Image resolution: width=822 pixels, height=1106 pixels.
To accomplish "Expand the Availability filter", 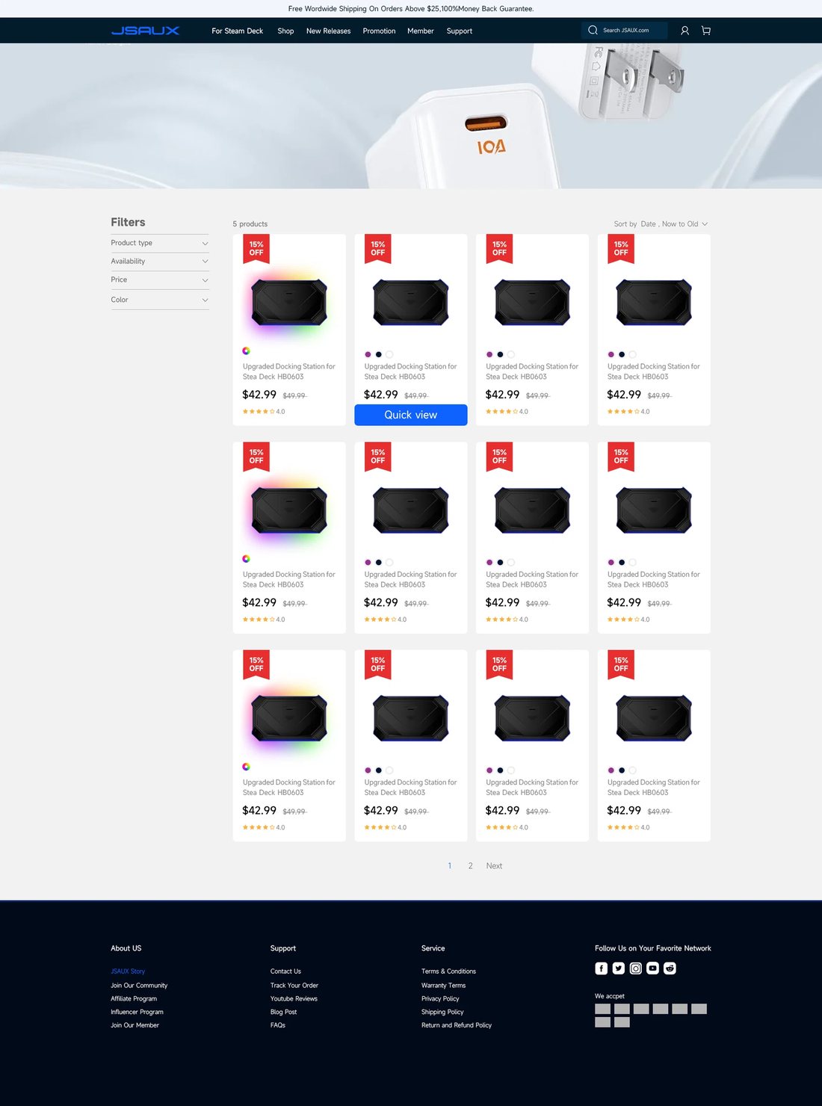I will tap(160, 262).
